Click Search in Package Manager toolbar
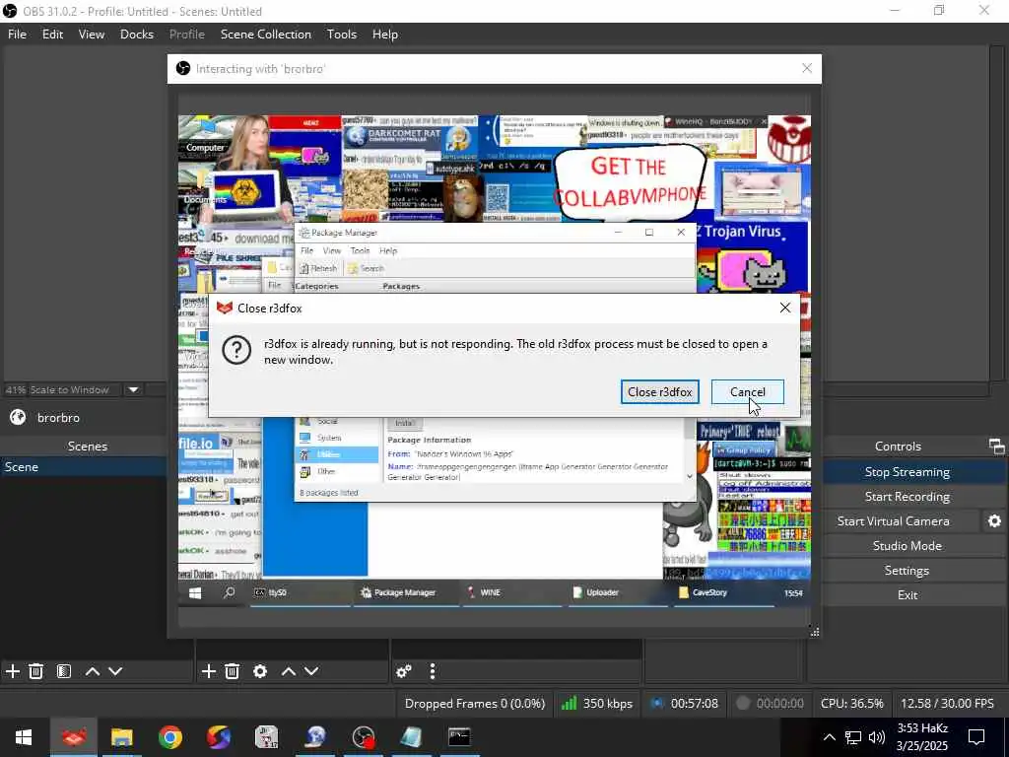 (x=366, y=268)
